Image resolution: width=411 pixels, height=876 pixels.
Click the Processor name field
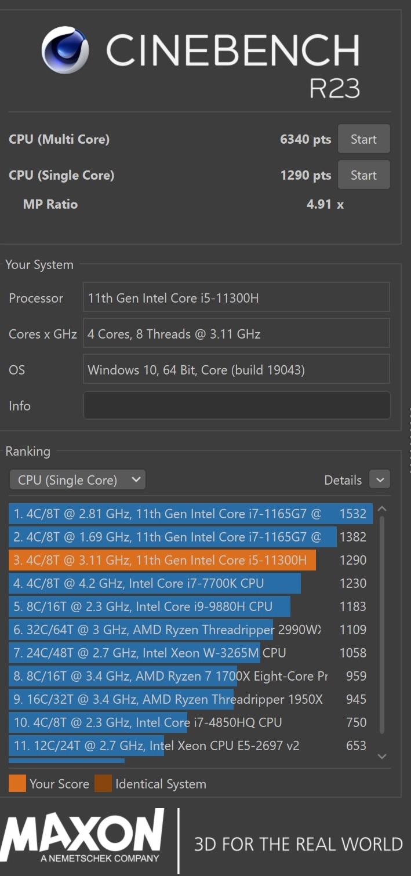point(237,298)
